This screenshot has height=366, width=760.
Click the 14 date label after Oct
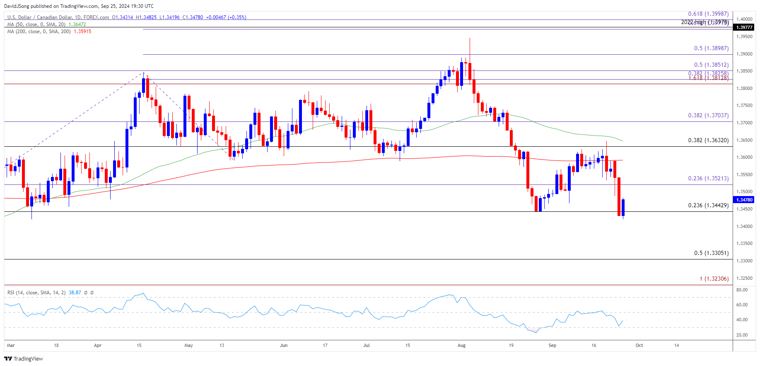pos(677,345)
